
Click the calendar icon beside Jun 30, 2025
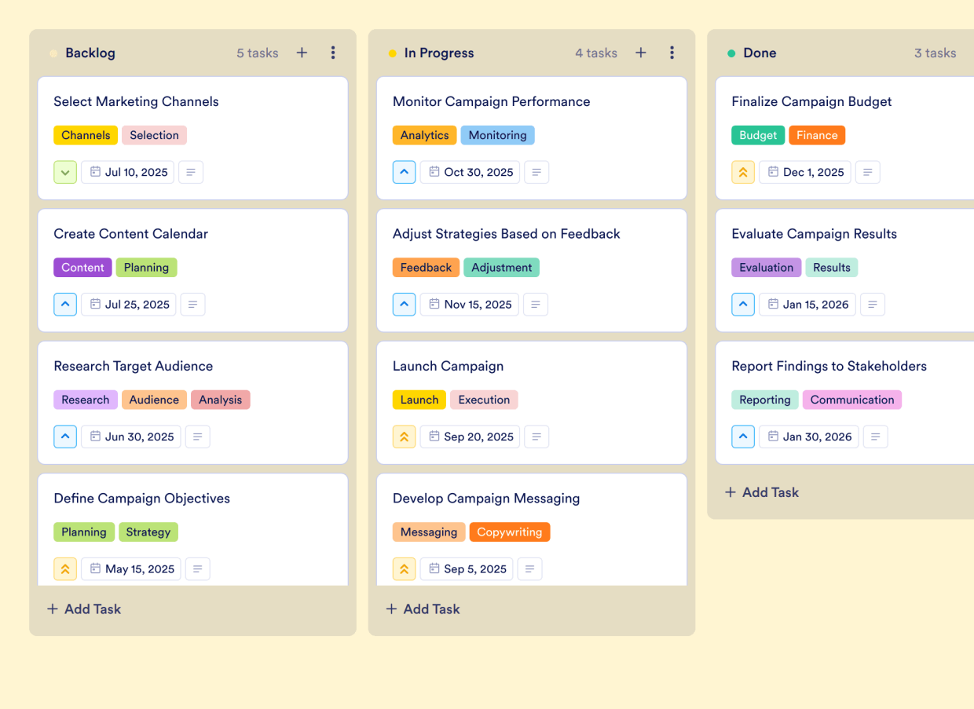click(97, 437)
